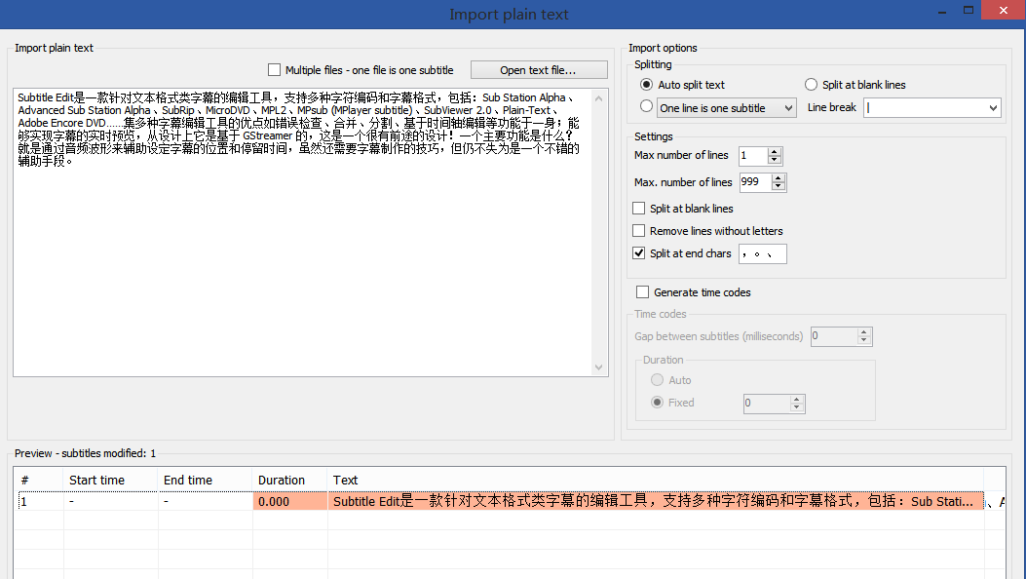Screen dimensions: 1026x579
Task: Minimize the Import plain text window
Action: [942, 11]
